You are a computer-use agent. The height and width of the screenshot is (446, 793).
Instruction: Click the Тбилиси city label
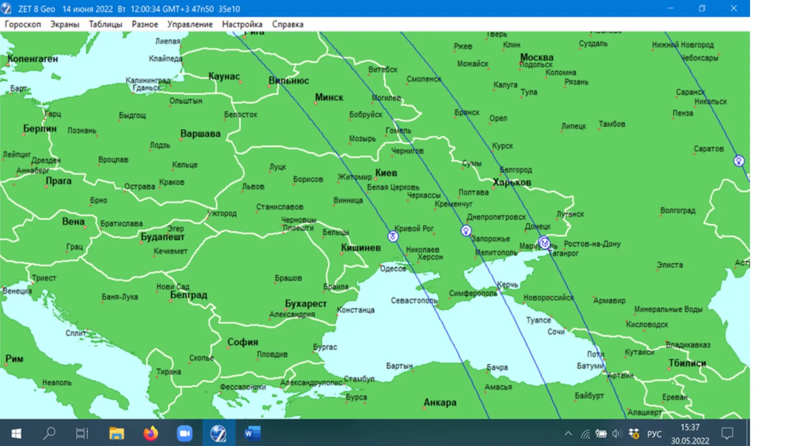pos(687,363)
